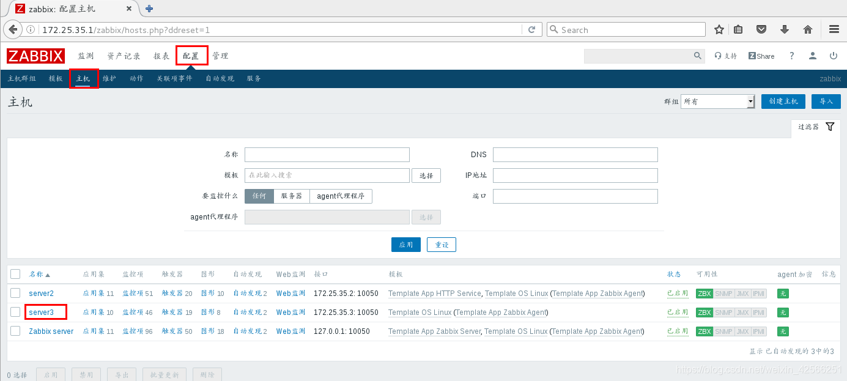Go to 自动发现 submenu in blue bar
The image size is (847, 381).
coord(220,79)
